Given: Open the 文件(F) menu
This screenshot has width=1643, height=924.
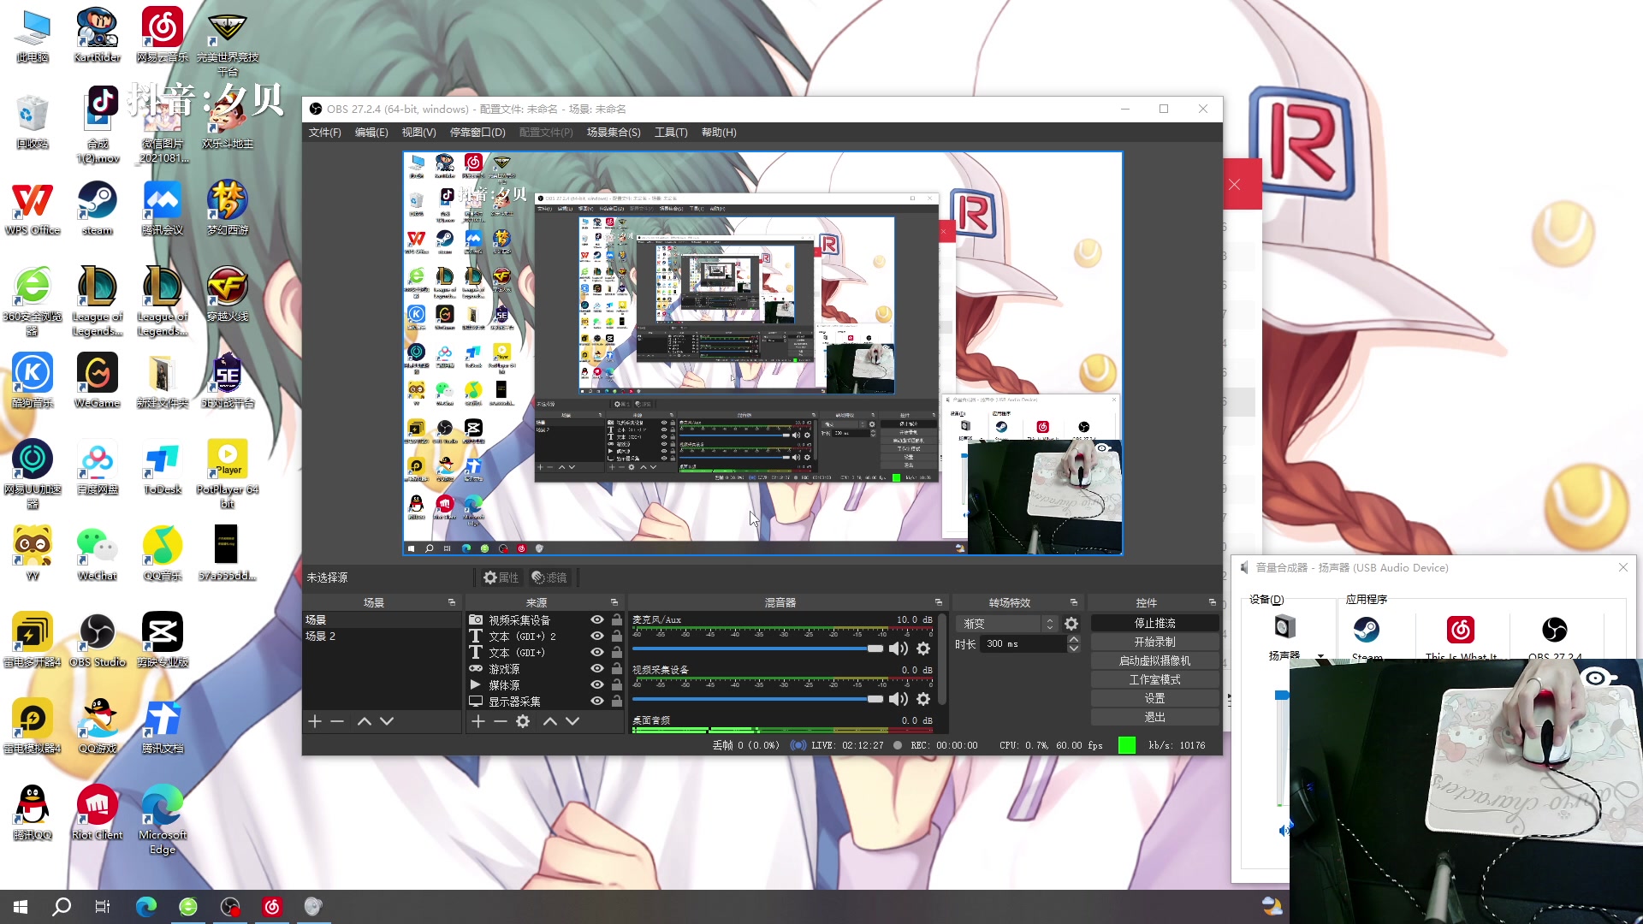Looking at the screenshot, I should tap(324, 133).
